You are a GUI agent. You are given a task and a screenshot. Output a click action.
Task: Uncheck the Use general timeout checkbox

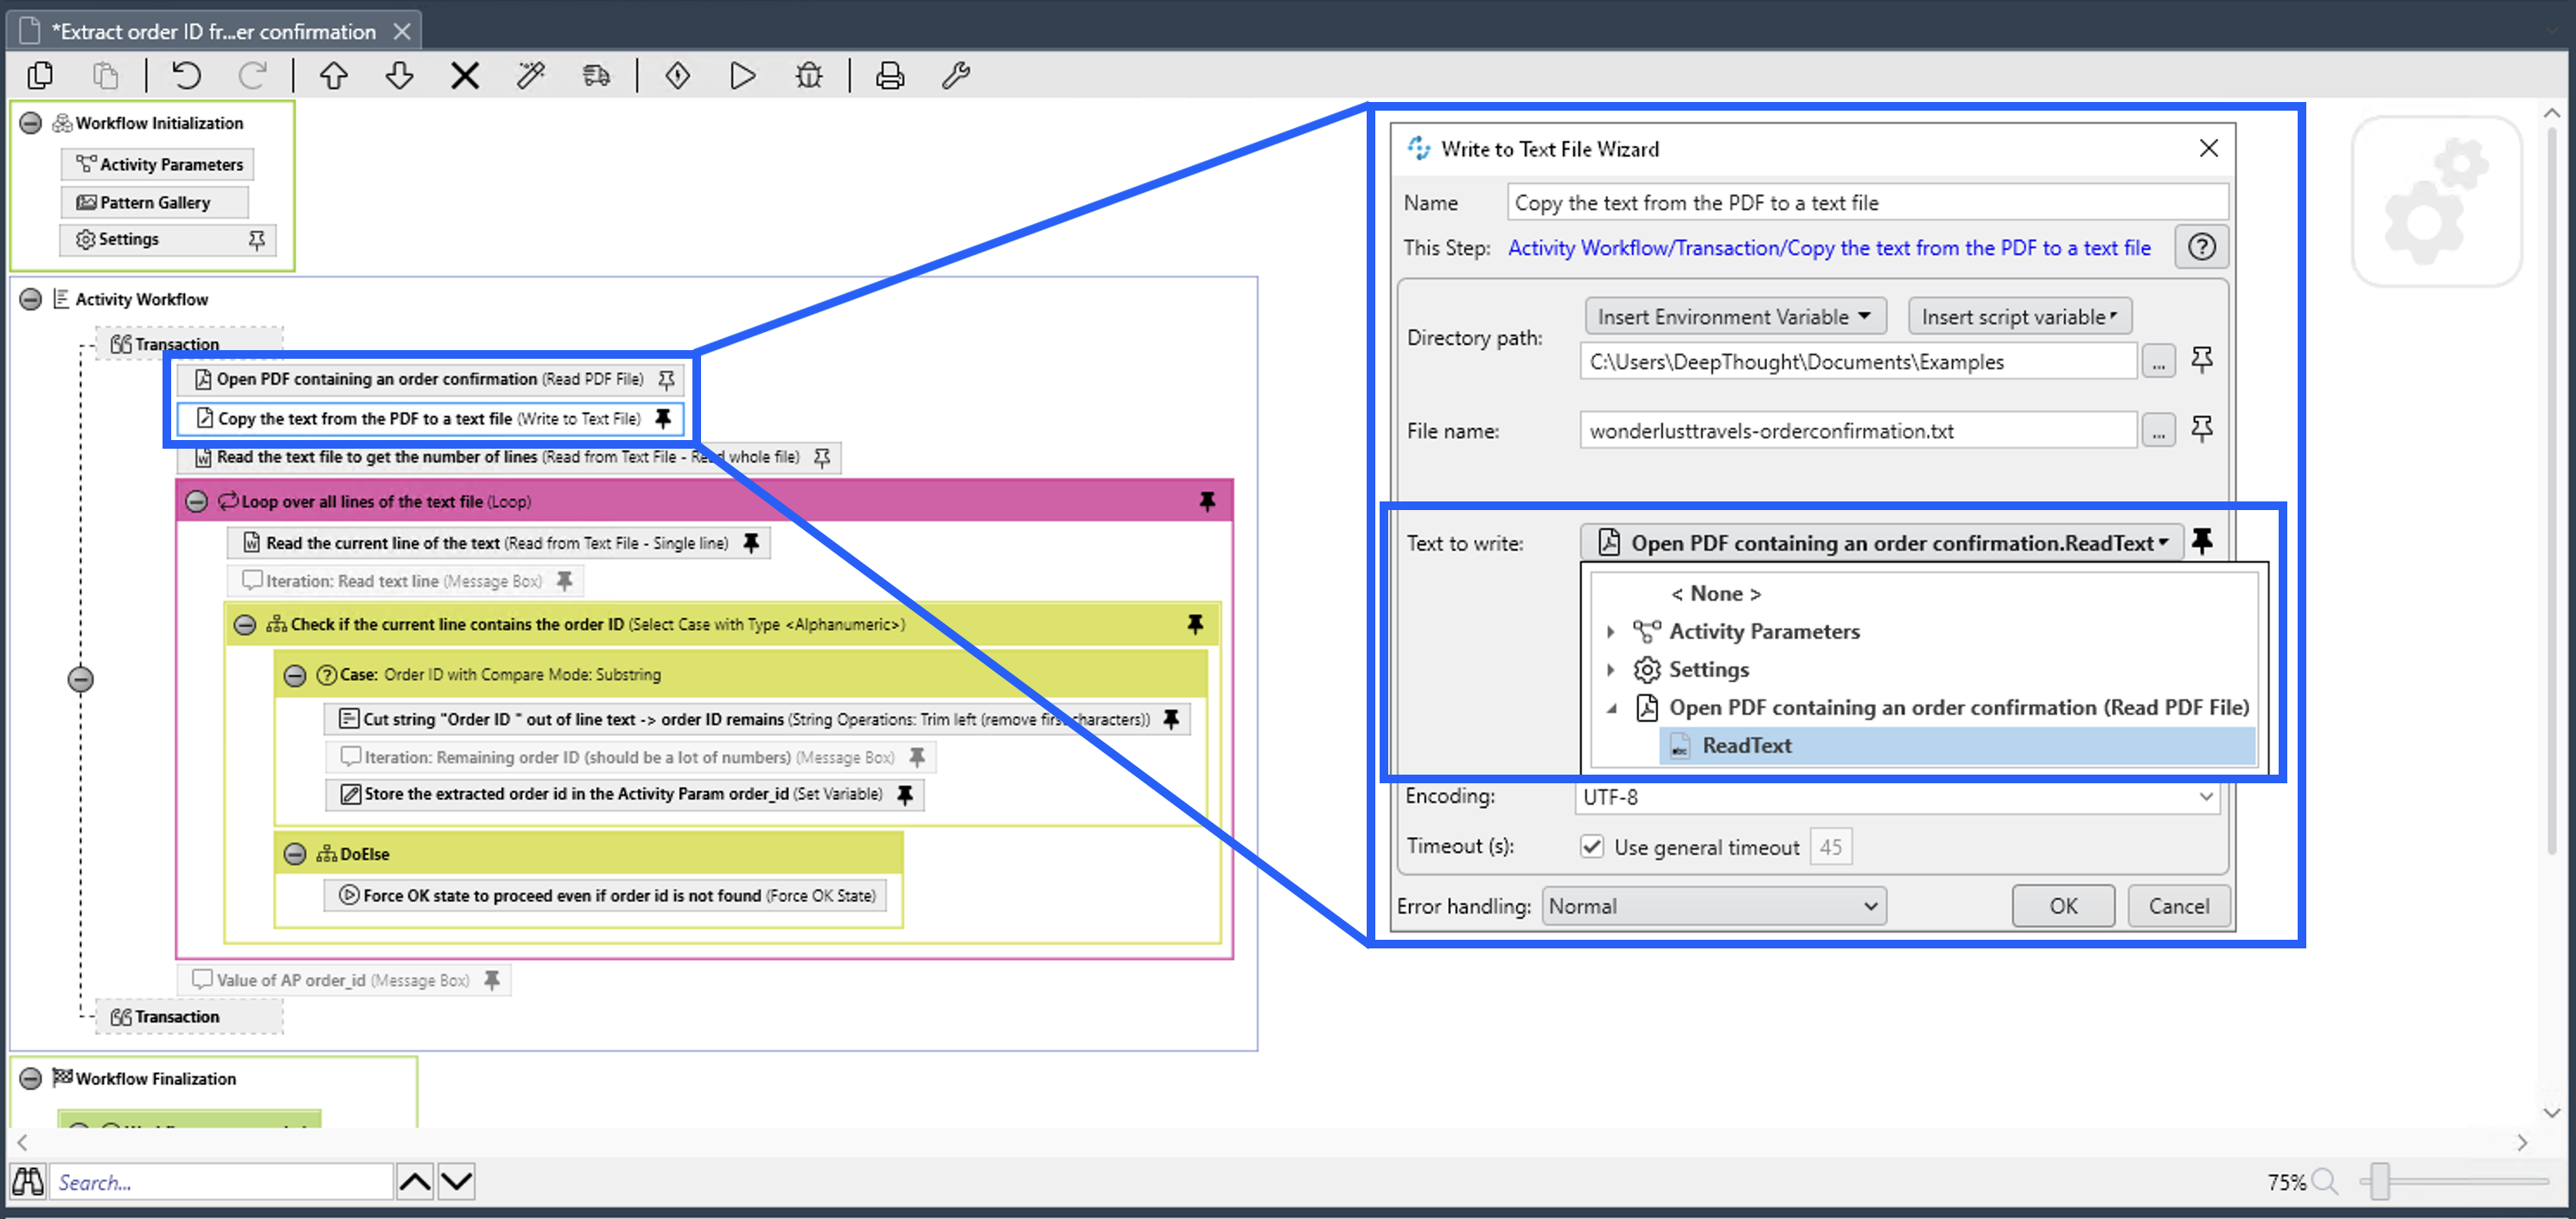click(x=1592, y=846)
